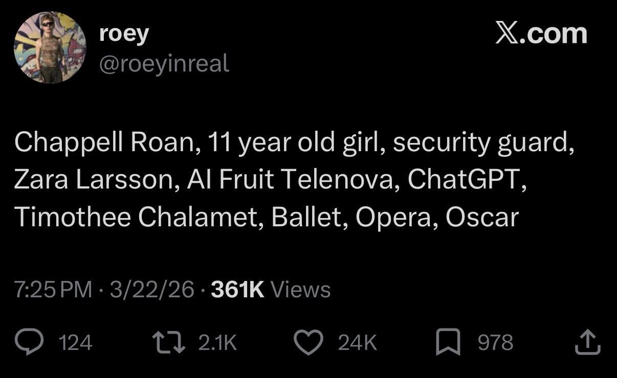Bookmark this tweet with the bookmark icon
Image resolution: width=617 pixels, height=378 pixels.
[x=448, y=342]
